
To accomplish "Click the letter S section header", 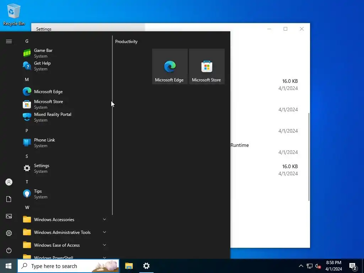I will click(27, 156).
